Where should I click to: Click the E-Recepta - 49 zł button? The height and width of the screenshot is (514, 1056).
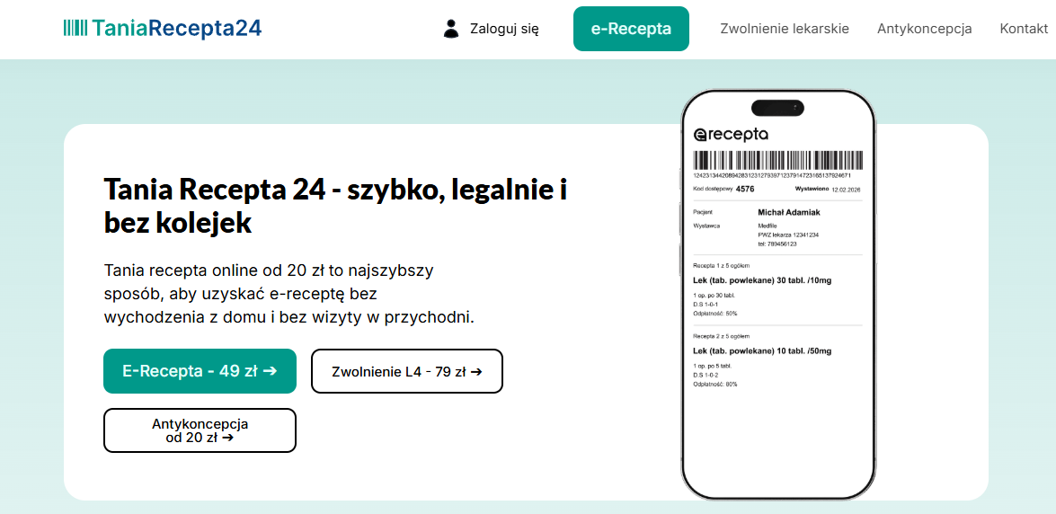[x=200, y=371]
